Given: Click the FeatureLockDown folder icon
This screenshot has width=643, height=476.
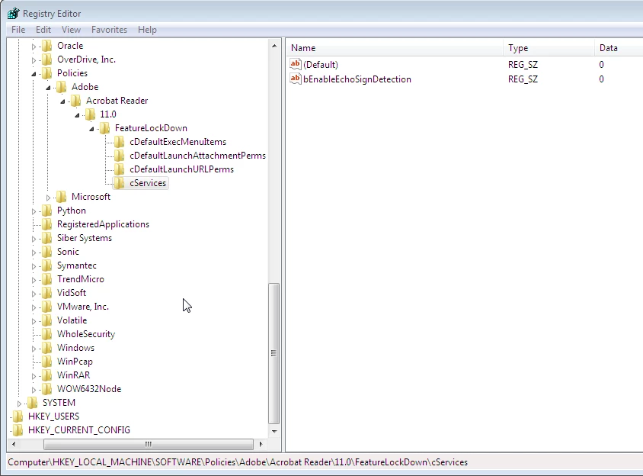Looking at the screenshot, I should click(x=105, y=128).
